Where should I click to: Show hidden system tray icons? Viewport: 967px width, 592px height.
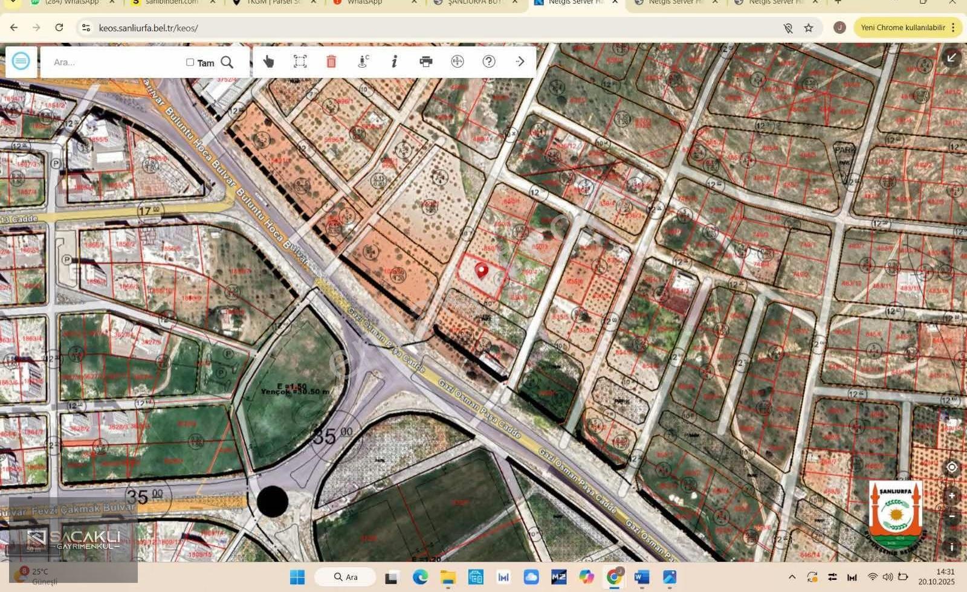click(x=792, y=577)
